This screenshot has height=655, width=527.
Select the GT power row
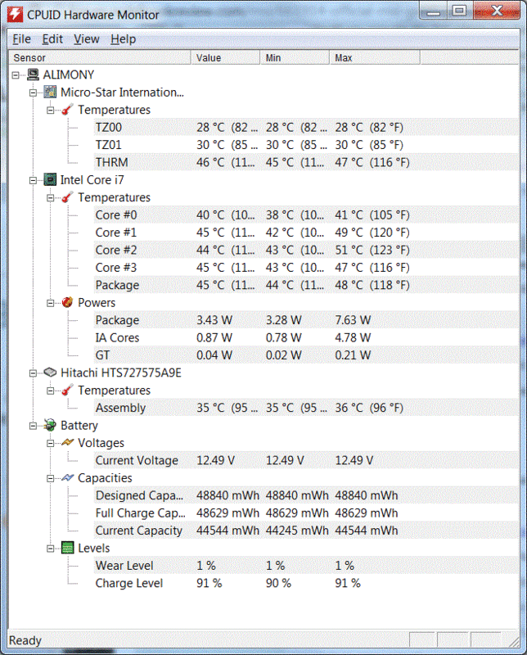tap(307, 355)
